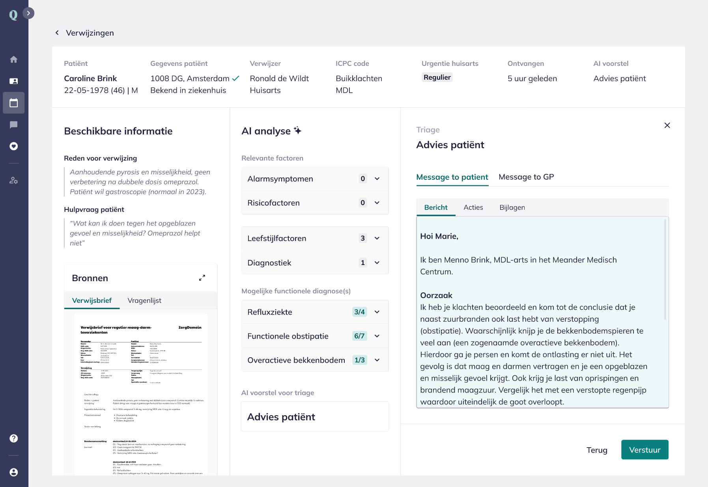708x487 pixels.
Task: Click the Q logo in sidebar
Action: (13, 15)
